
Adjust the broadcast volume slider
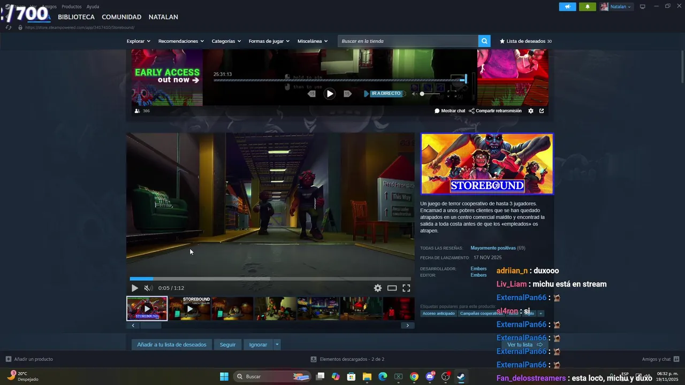click(x=431, y=94)
